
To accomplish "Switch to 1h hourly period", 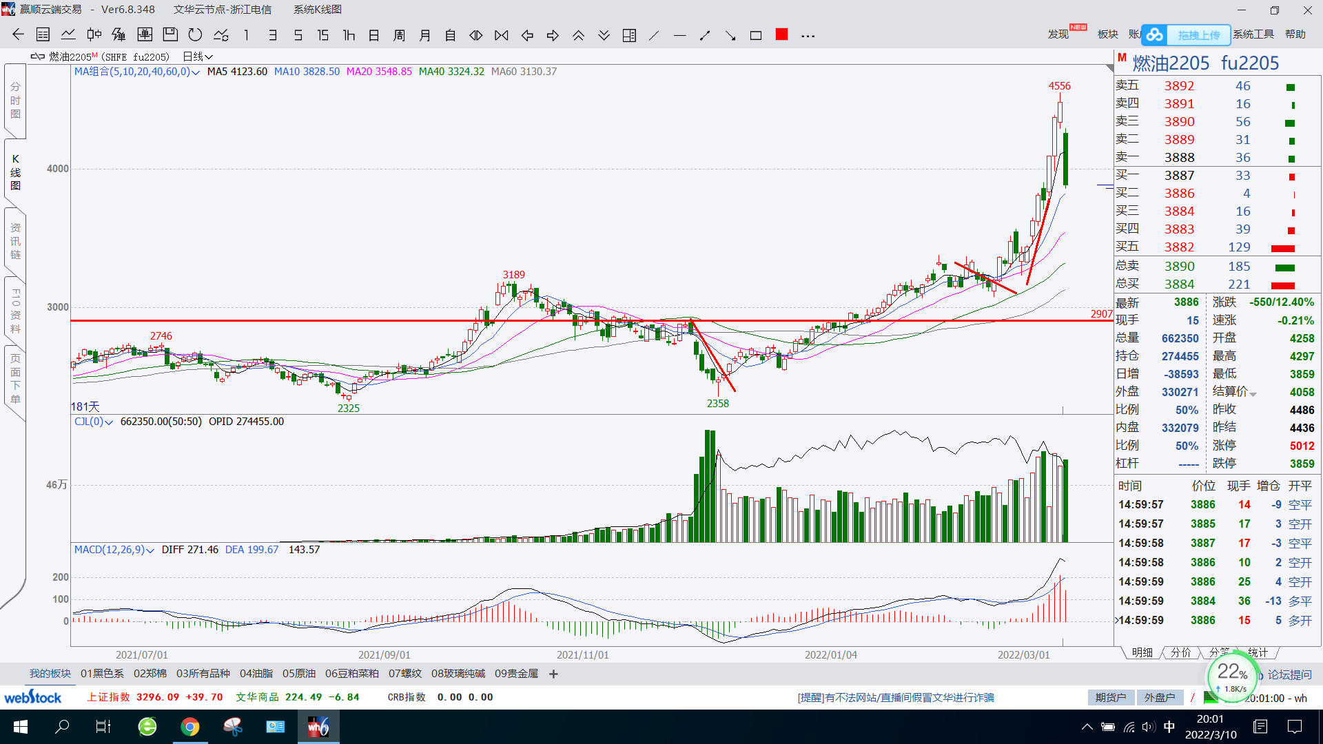I will [x=349, y=35].
